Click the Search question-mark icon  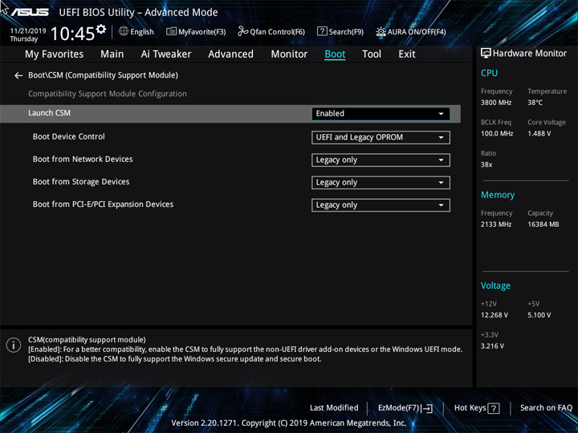click(x=322, y=31)
